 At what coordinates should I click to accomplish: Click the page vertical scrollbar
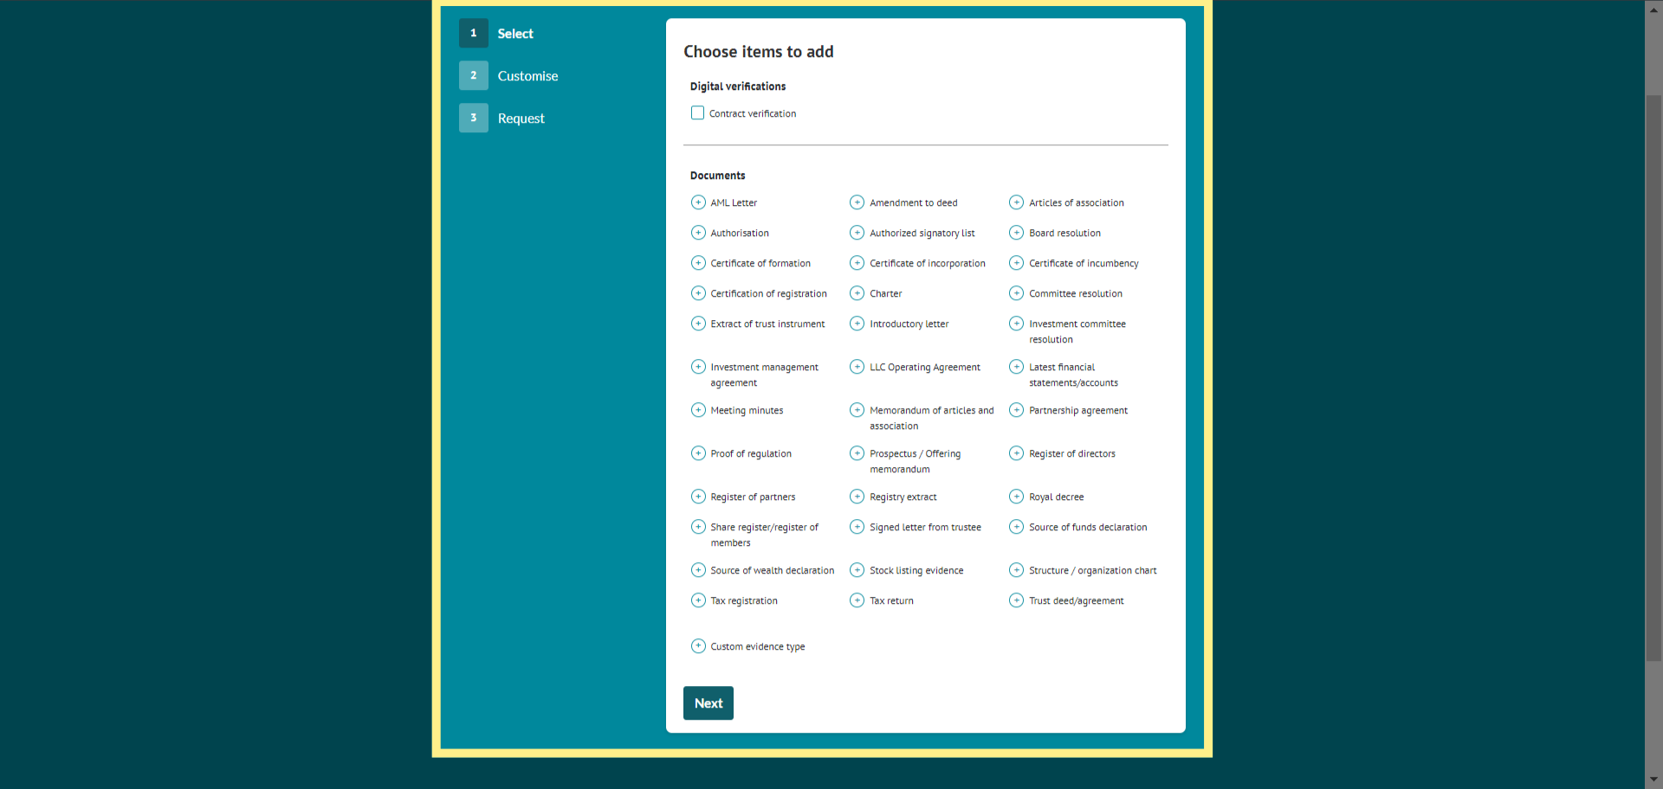[1653, 378]
